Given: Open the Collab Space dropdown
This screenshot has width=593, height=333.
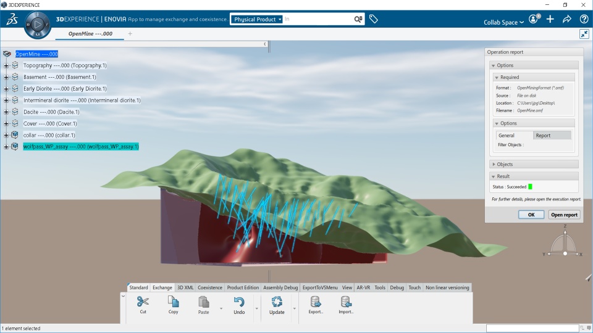Looking at the screenshot, I should 504,22.
